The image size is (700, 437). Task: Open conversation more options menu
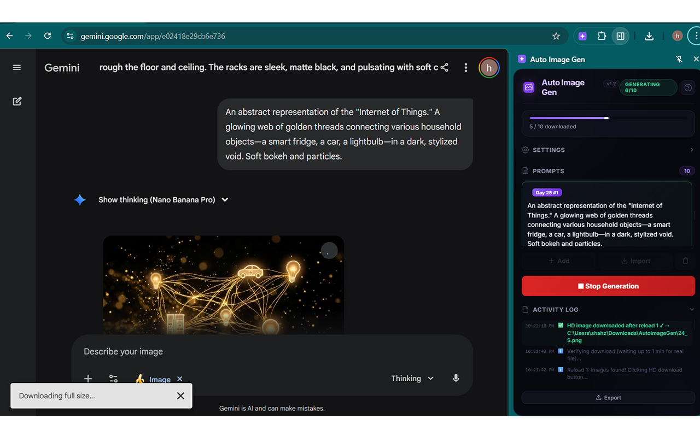tap(466, 67)
